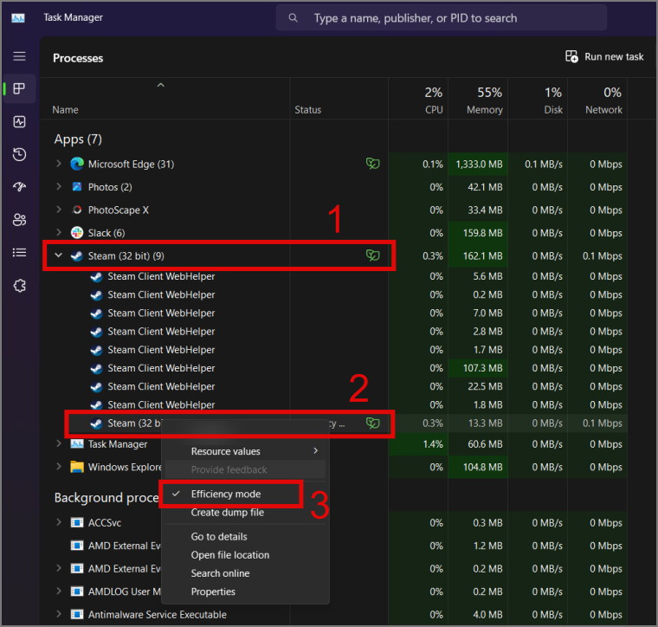
Task: Click Windows Explorer memory 104.8 MB
Action: point(482,467)
